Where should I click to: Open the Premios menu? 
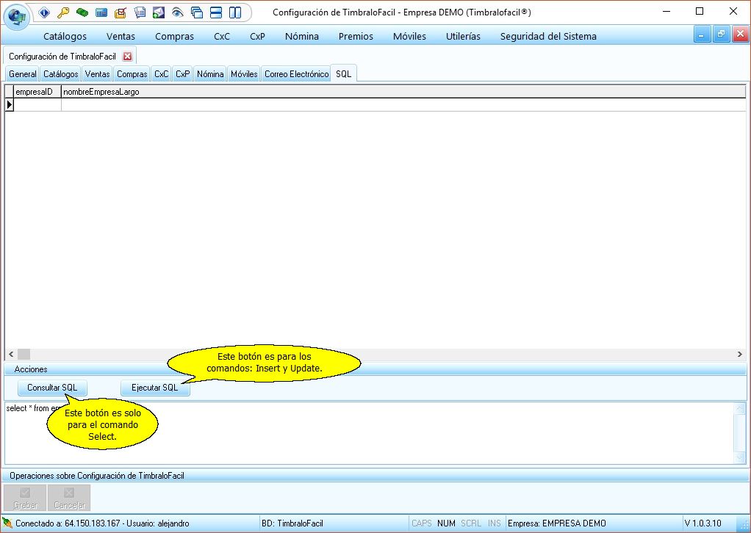click(356, 37)
